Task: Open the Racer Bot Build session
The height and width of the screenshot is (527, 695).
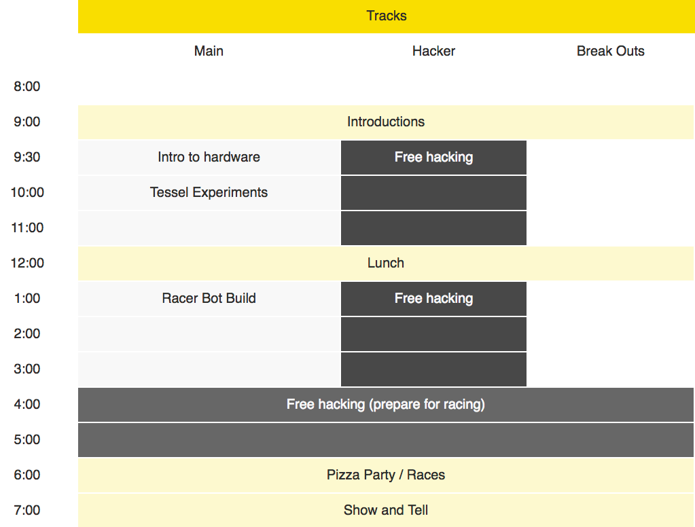Action: (x=209, y=299)
